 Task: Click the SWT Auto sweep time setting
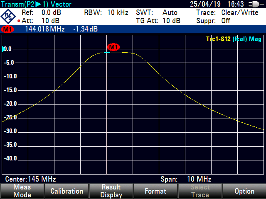pos(157,12)
